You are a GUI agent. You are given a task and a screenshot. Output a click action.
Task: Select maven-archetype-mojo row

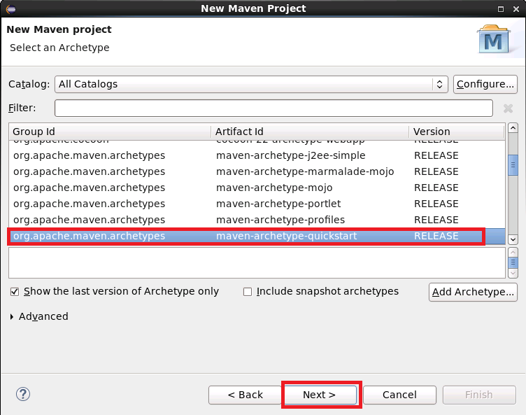point(257,188)
